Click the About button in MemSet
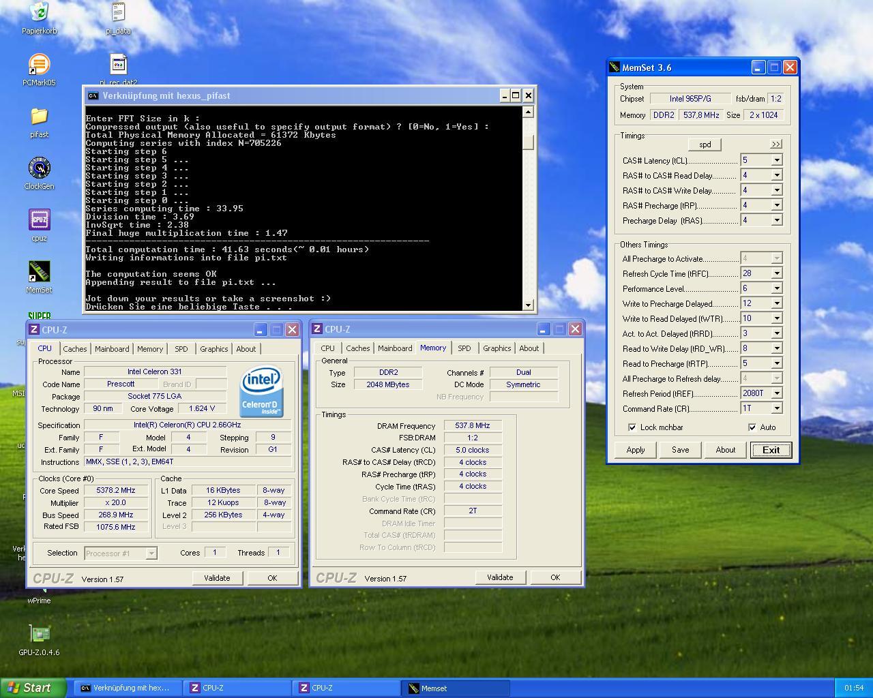This screenshot has width=873, height=698. (725, 450)
